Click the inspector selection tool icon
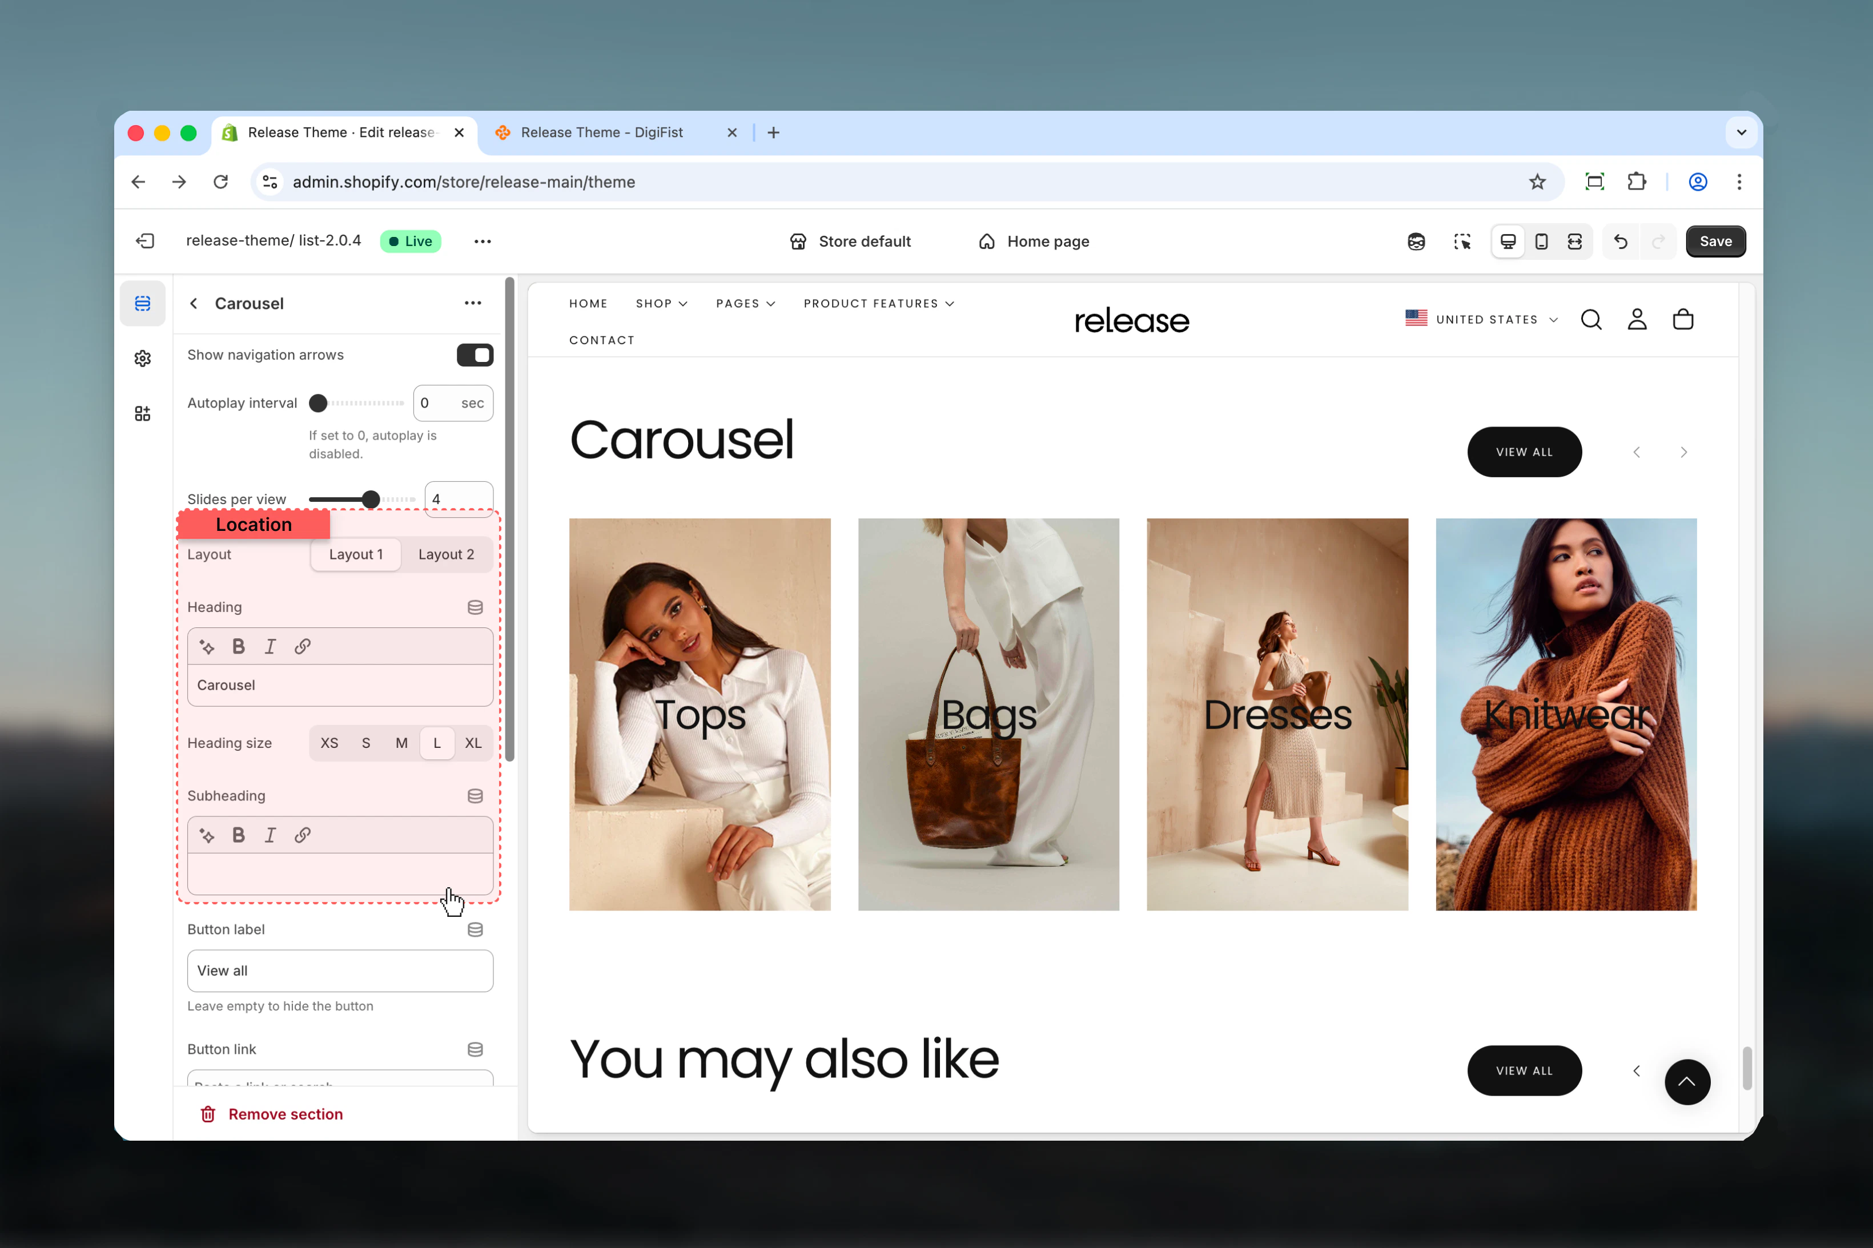 pos(1461,241)
